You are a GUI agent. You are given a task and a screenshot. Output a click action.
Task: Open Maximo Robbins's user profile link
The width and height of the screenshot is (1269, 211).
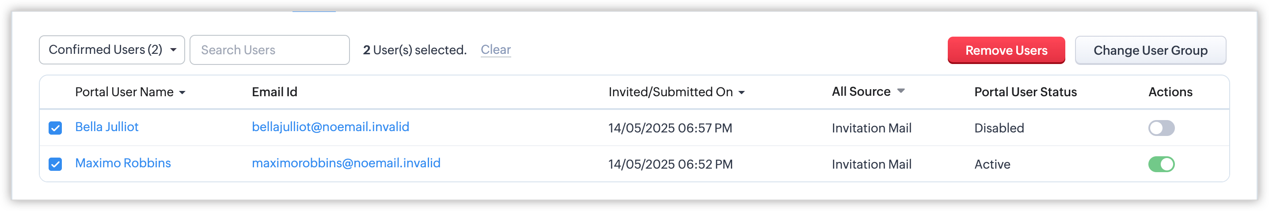pyautogui.click(x=123, y=163)
